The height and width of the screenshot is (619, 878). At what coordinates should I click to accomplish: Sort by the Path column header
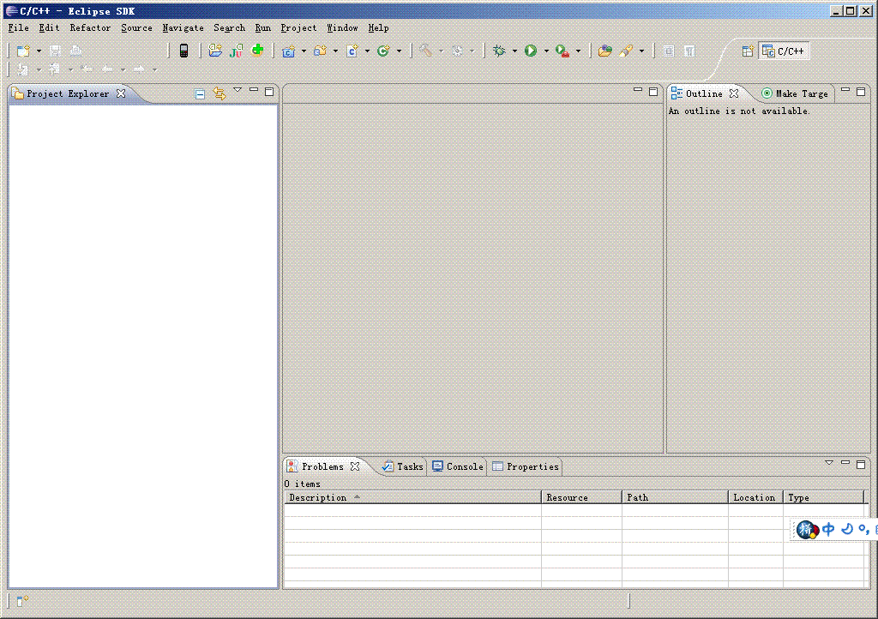pos(675,497)
